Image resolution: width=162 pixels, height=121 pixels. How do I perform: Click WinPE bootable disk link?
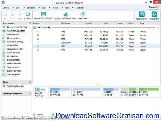(16, 86)
